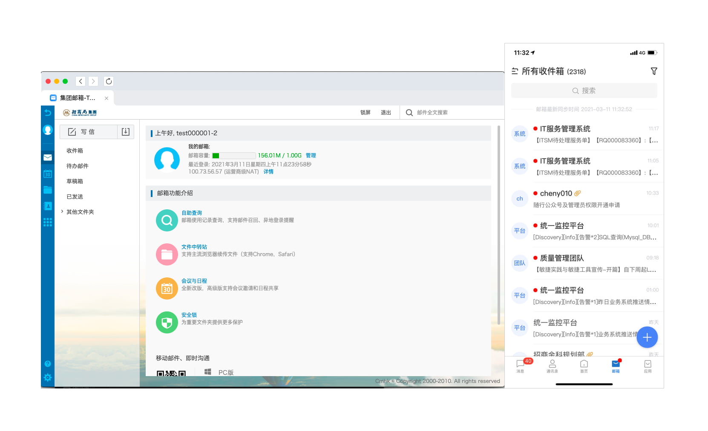Open the 待办邮件 folder

click(78, 166)
